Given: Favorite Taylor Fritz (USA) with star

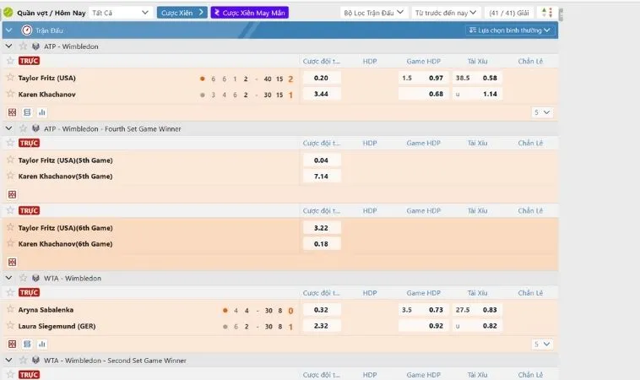Looking at the screenshot, I should click(10, 79).
